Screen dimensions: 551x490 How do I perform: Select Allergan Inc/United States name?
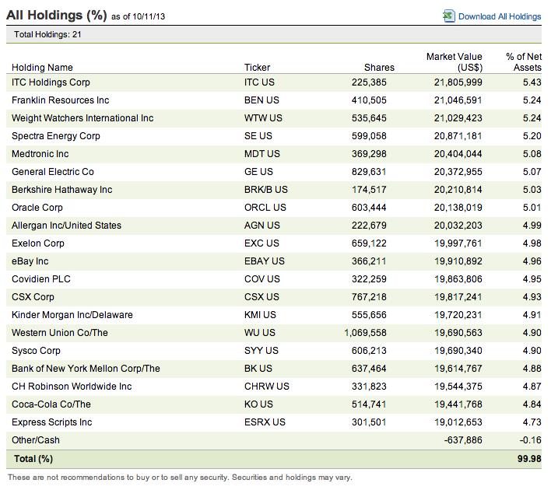coord(66,226)
